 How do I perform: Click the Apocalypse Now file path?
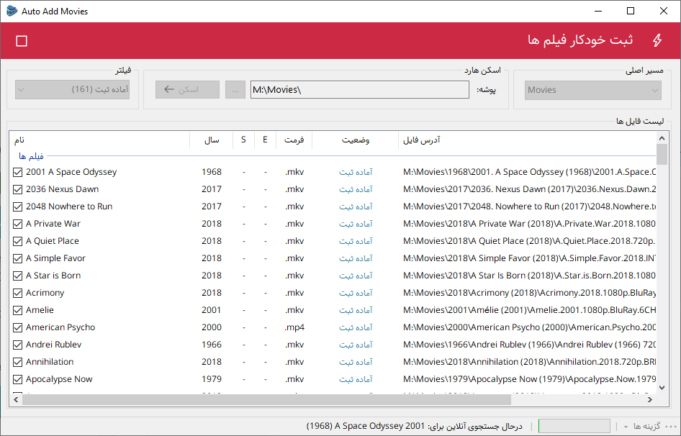[x=529, y=379]
